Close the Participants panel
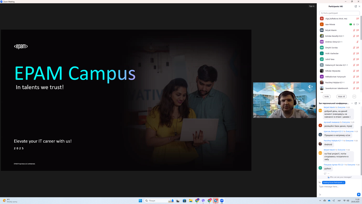Image resolution: width=362 pixels, height=204 pixels. point(359,6)
